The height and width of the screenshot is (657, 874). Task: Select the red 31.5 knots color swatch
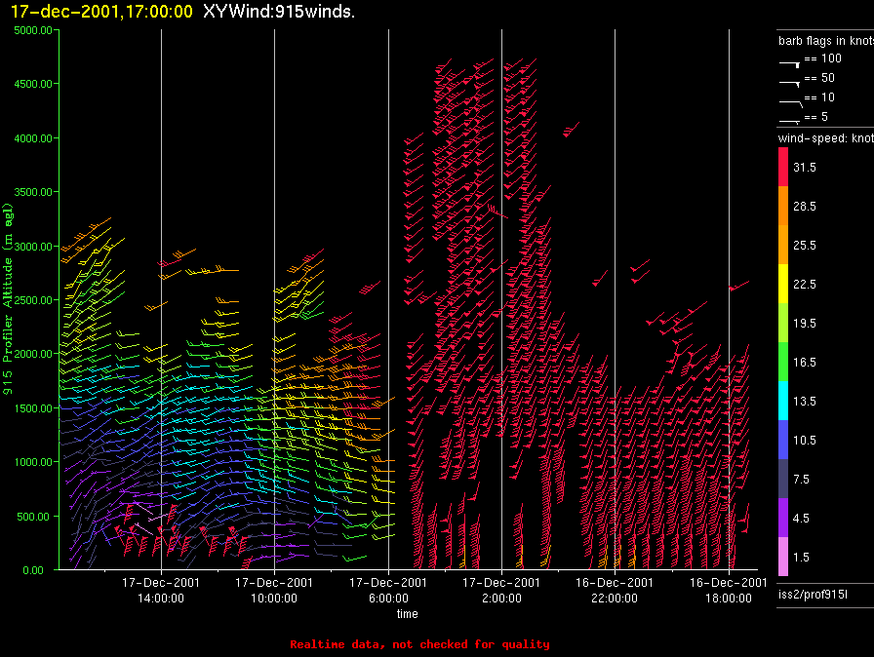(x=783, y=167)
